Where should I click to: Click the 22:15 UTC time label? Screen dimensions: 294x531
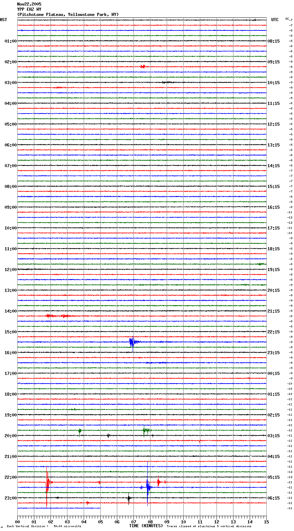coord(274,332)
